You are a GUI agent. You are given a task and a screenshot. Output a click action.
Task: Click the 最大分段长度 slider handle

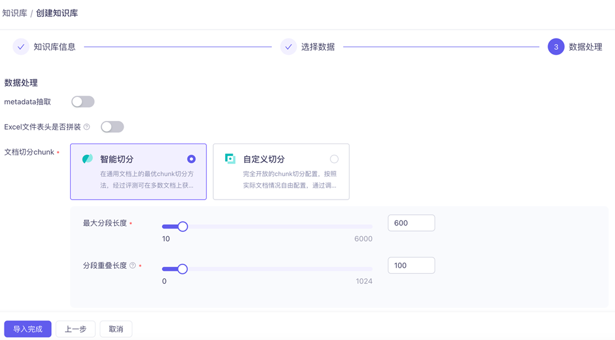tap(183, 227)
